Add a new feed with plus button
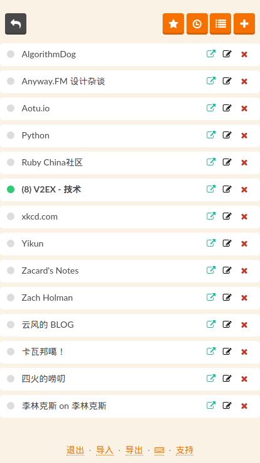This screenshot has height=463, width=260. [x=244, y=24]
